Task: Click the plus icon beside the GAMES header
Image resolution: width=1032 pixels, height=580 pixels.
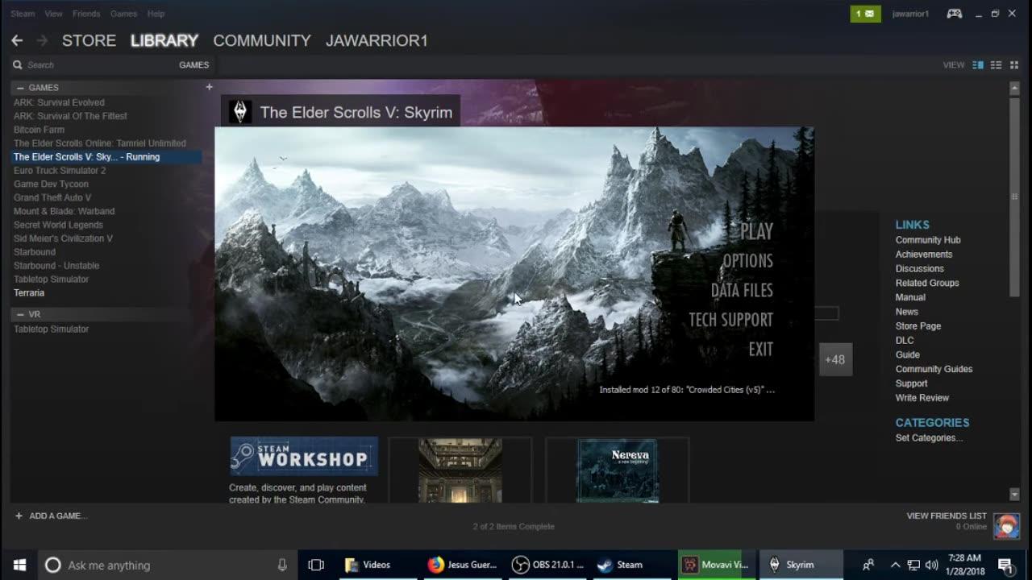Action: click(209, 87)
